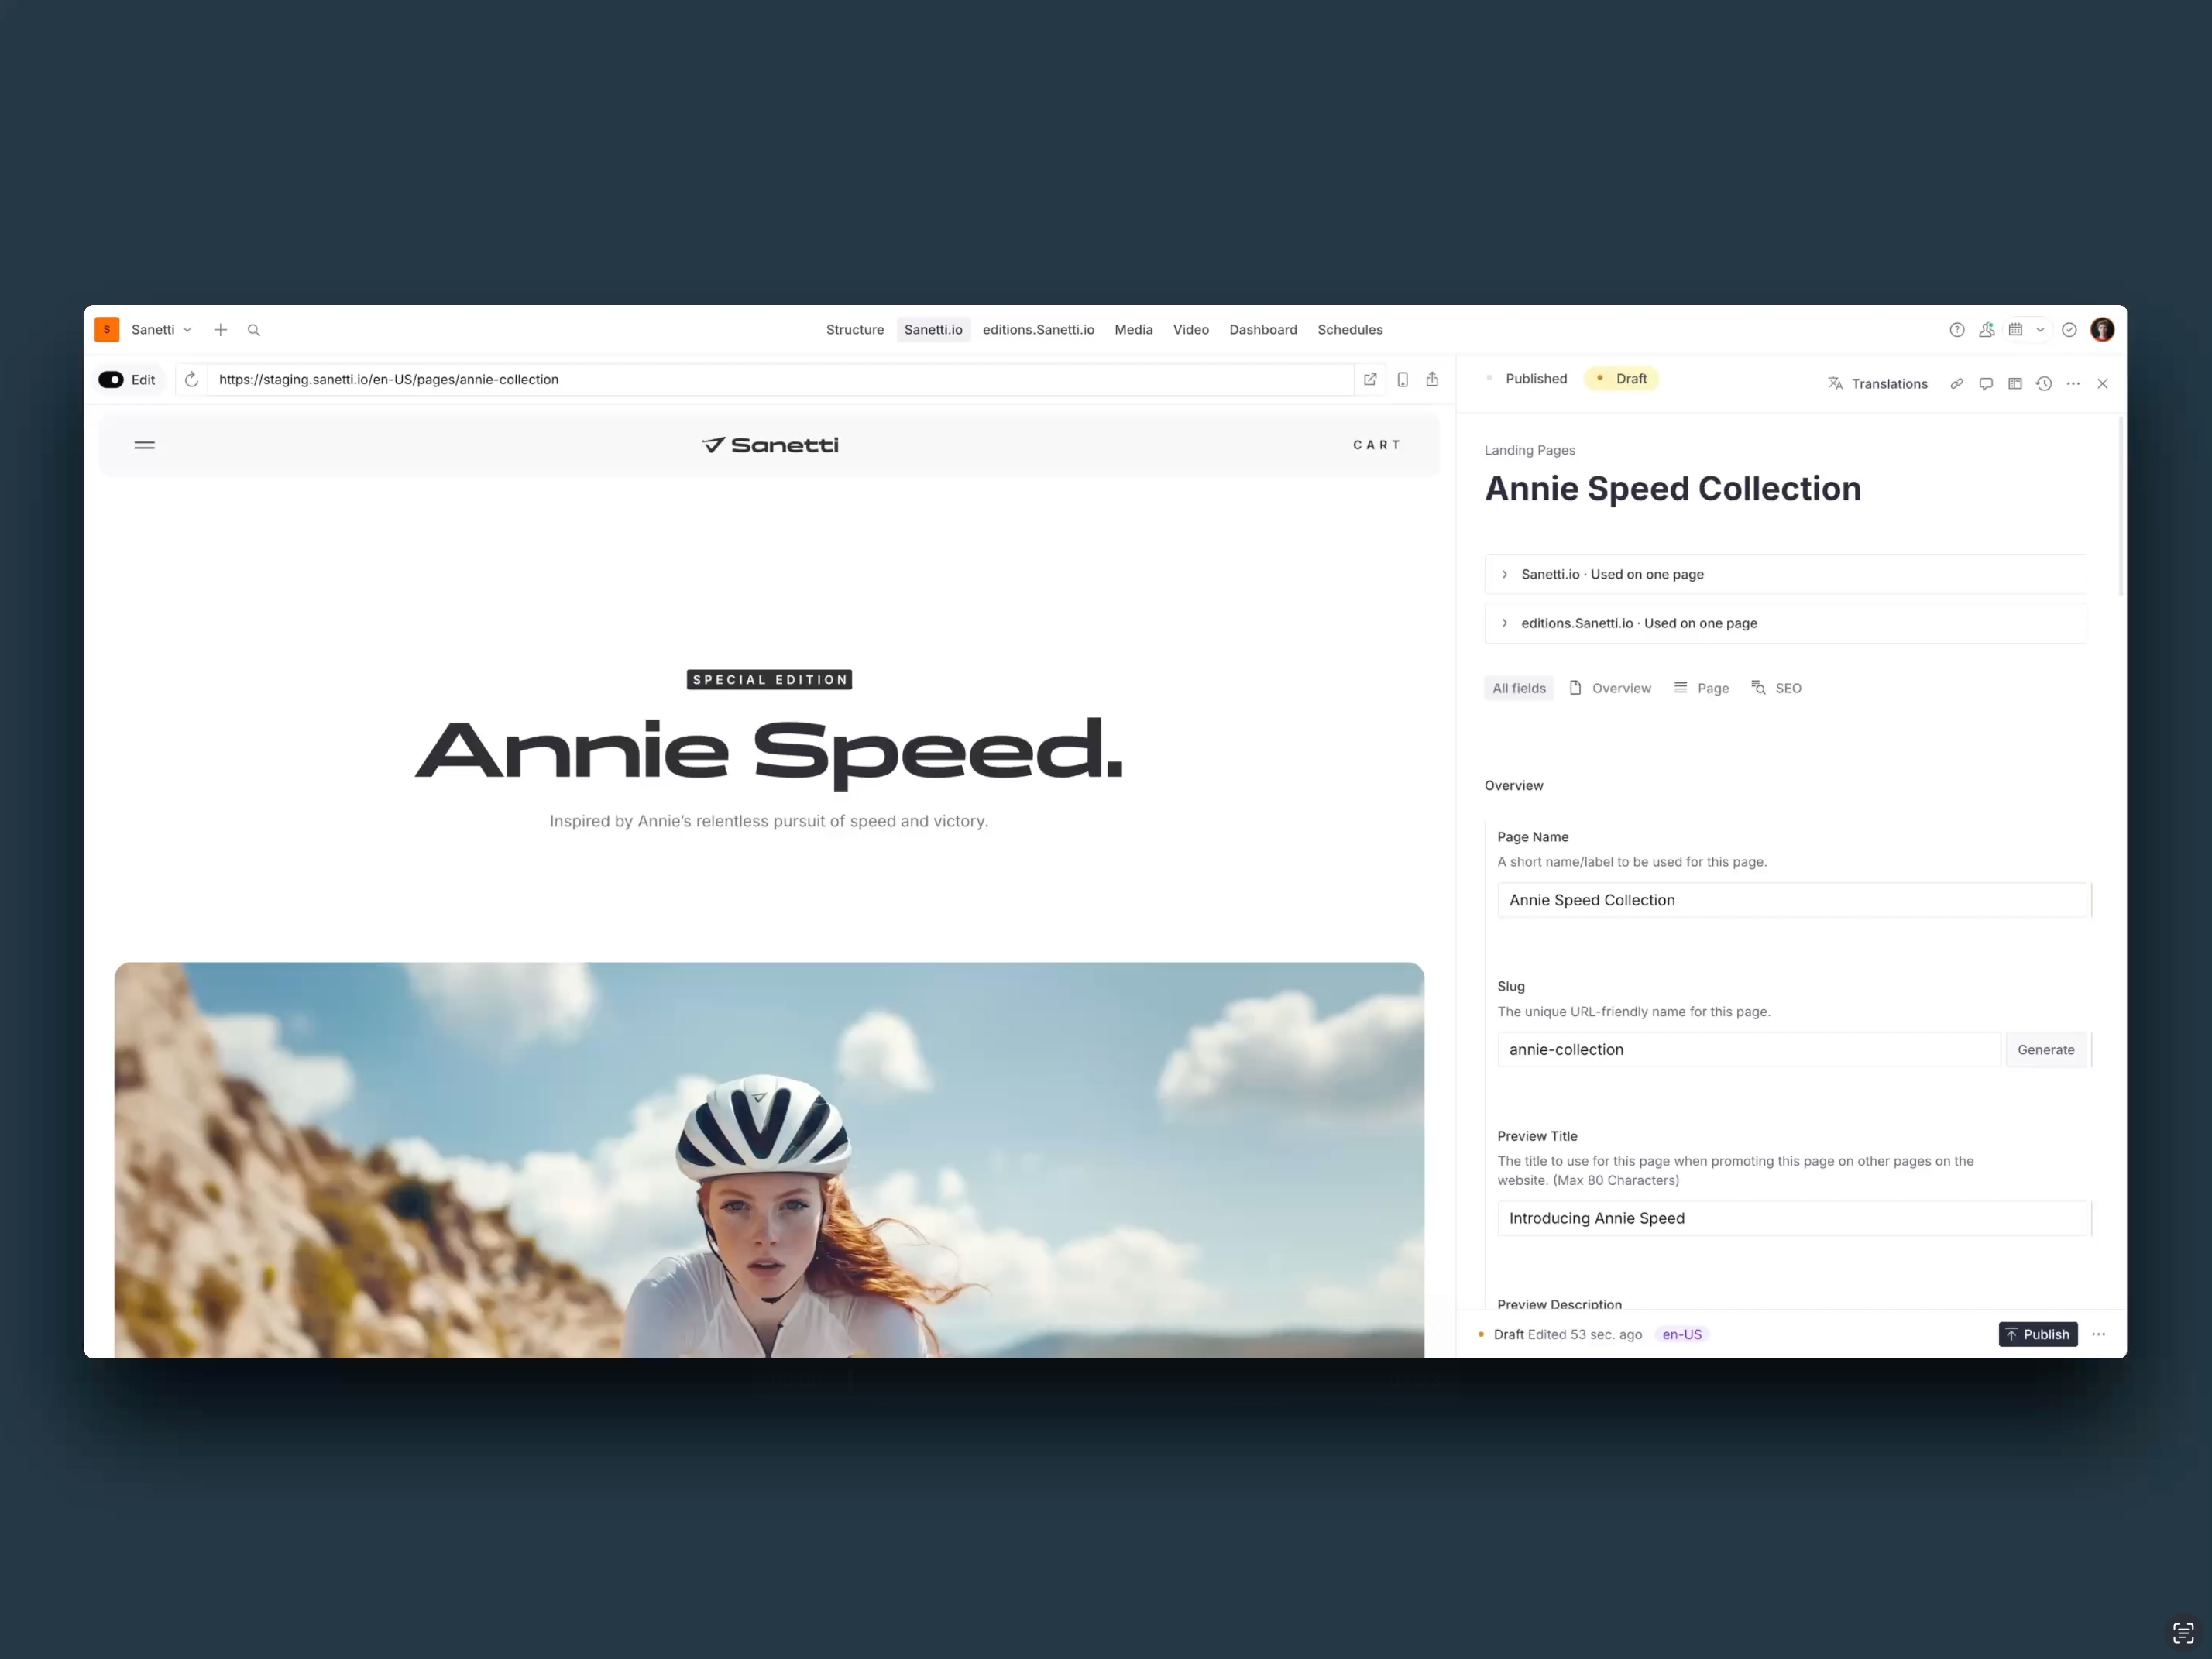The width and height of the screenshot is (2212, 1659).
Task: Open the hamburger menu in site preview
Action: point(145,445)
